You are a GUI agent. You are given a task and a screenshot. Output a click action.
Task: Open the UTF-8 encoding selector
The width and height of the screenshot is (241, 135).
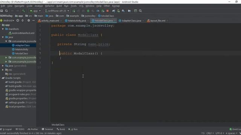pos(220,133)
